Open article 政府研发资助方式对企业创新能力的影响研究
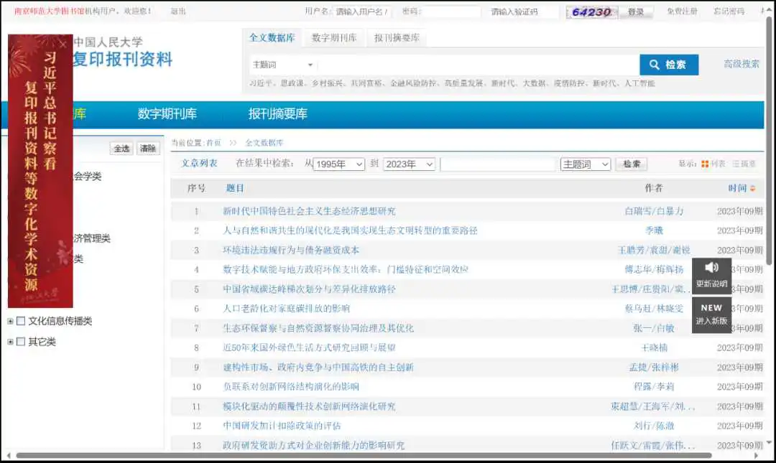The width and height of the screenshot is (776, 463). point(313,445)
